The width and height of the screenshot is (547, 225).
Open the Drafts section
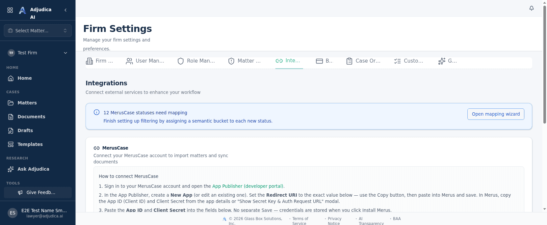38,130
